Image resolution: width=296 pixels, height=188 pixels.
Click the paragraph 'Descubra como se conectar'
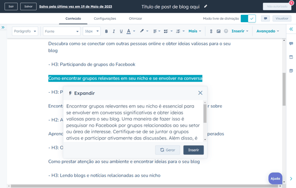click(x=139, y=47)
